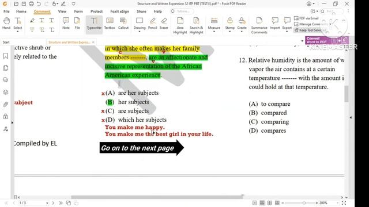Click the Area Highlight tool
The width and height of the screenshot is (369, 207).
[x=180, y=25]
